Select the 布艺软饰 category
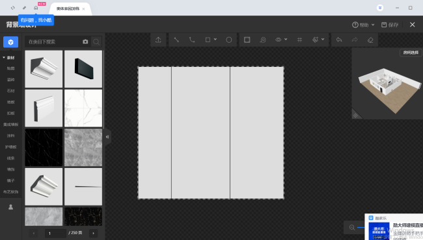The image size is (423, 240). click(x=11, y=192)
